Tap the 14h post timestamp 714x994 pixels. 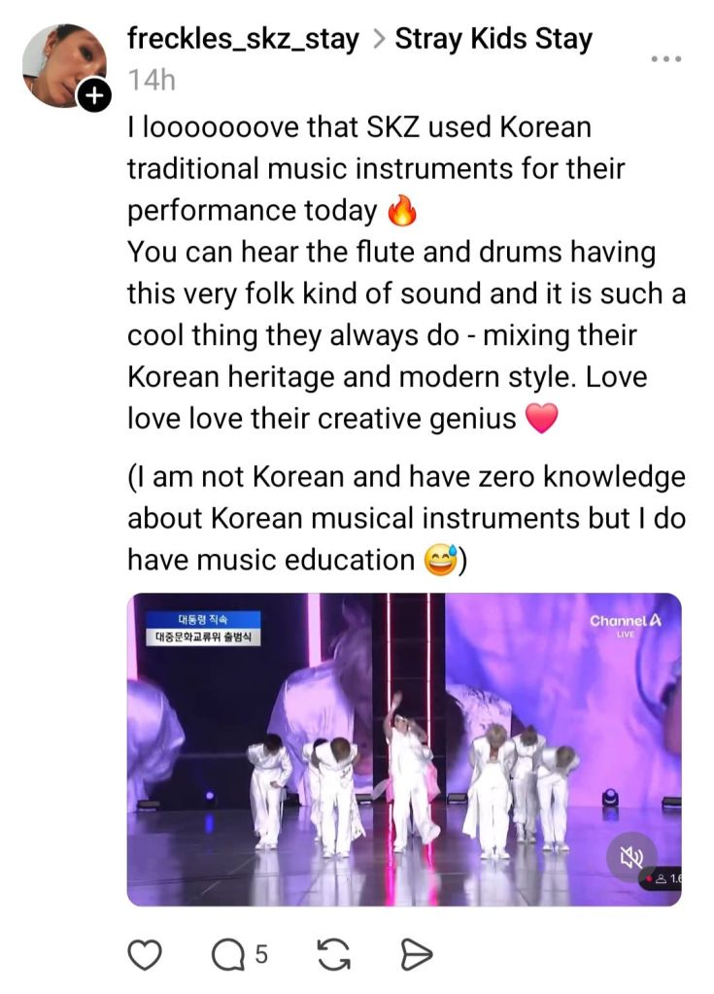pyautogui.click(x=152, y=81)
